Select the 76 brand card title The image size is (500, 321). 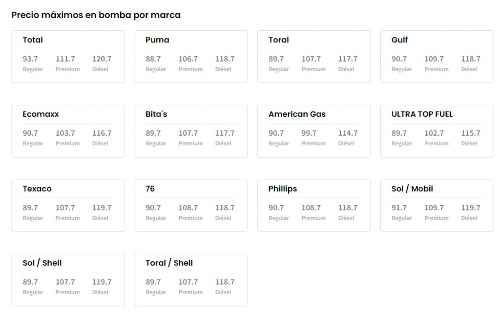point(150,189)
